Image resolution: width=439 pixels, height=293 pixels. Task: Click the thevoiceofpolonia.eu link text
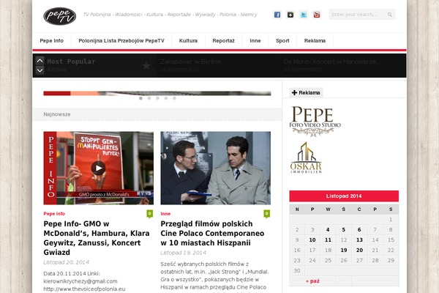point(84,289)
